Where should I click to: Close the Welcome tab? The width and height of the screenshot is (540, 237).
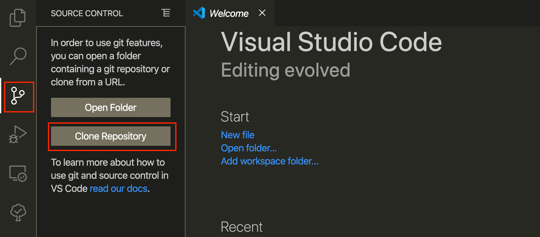[262, 13]
